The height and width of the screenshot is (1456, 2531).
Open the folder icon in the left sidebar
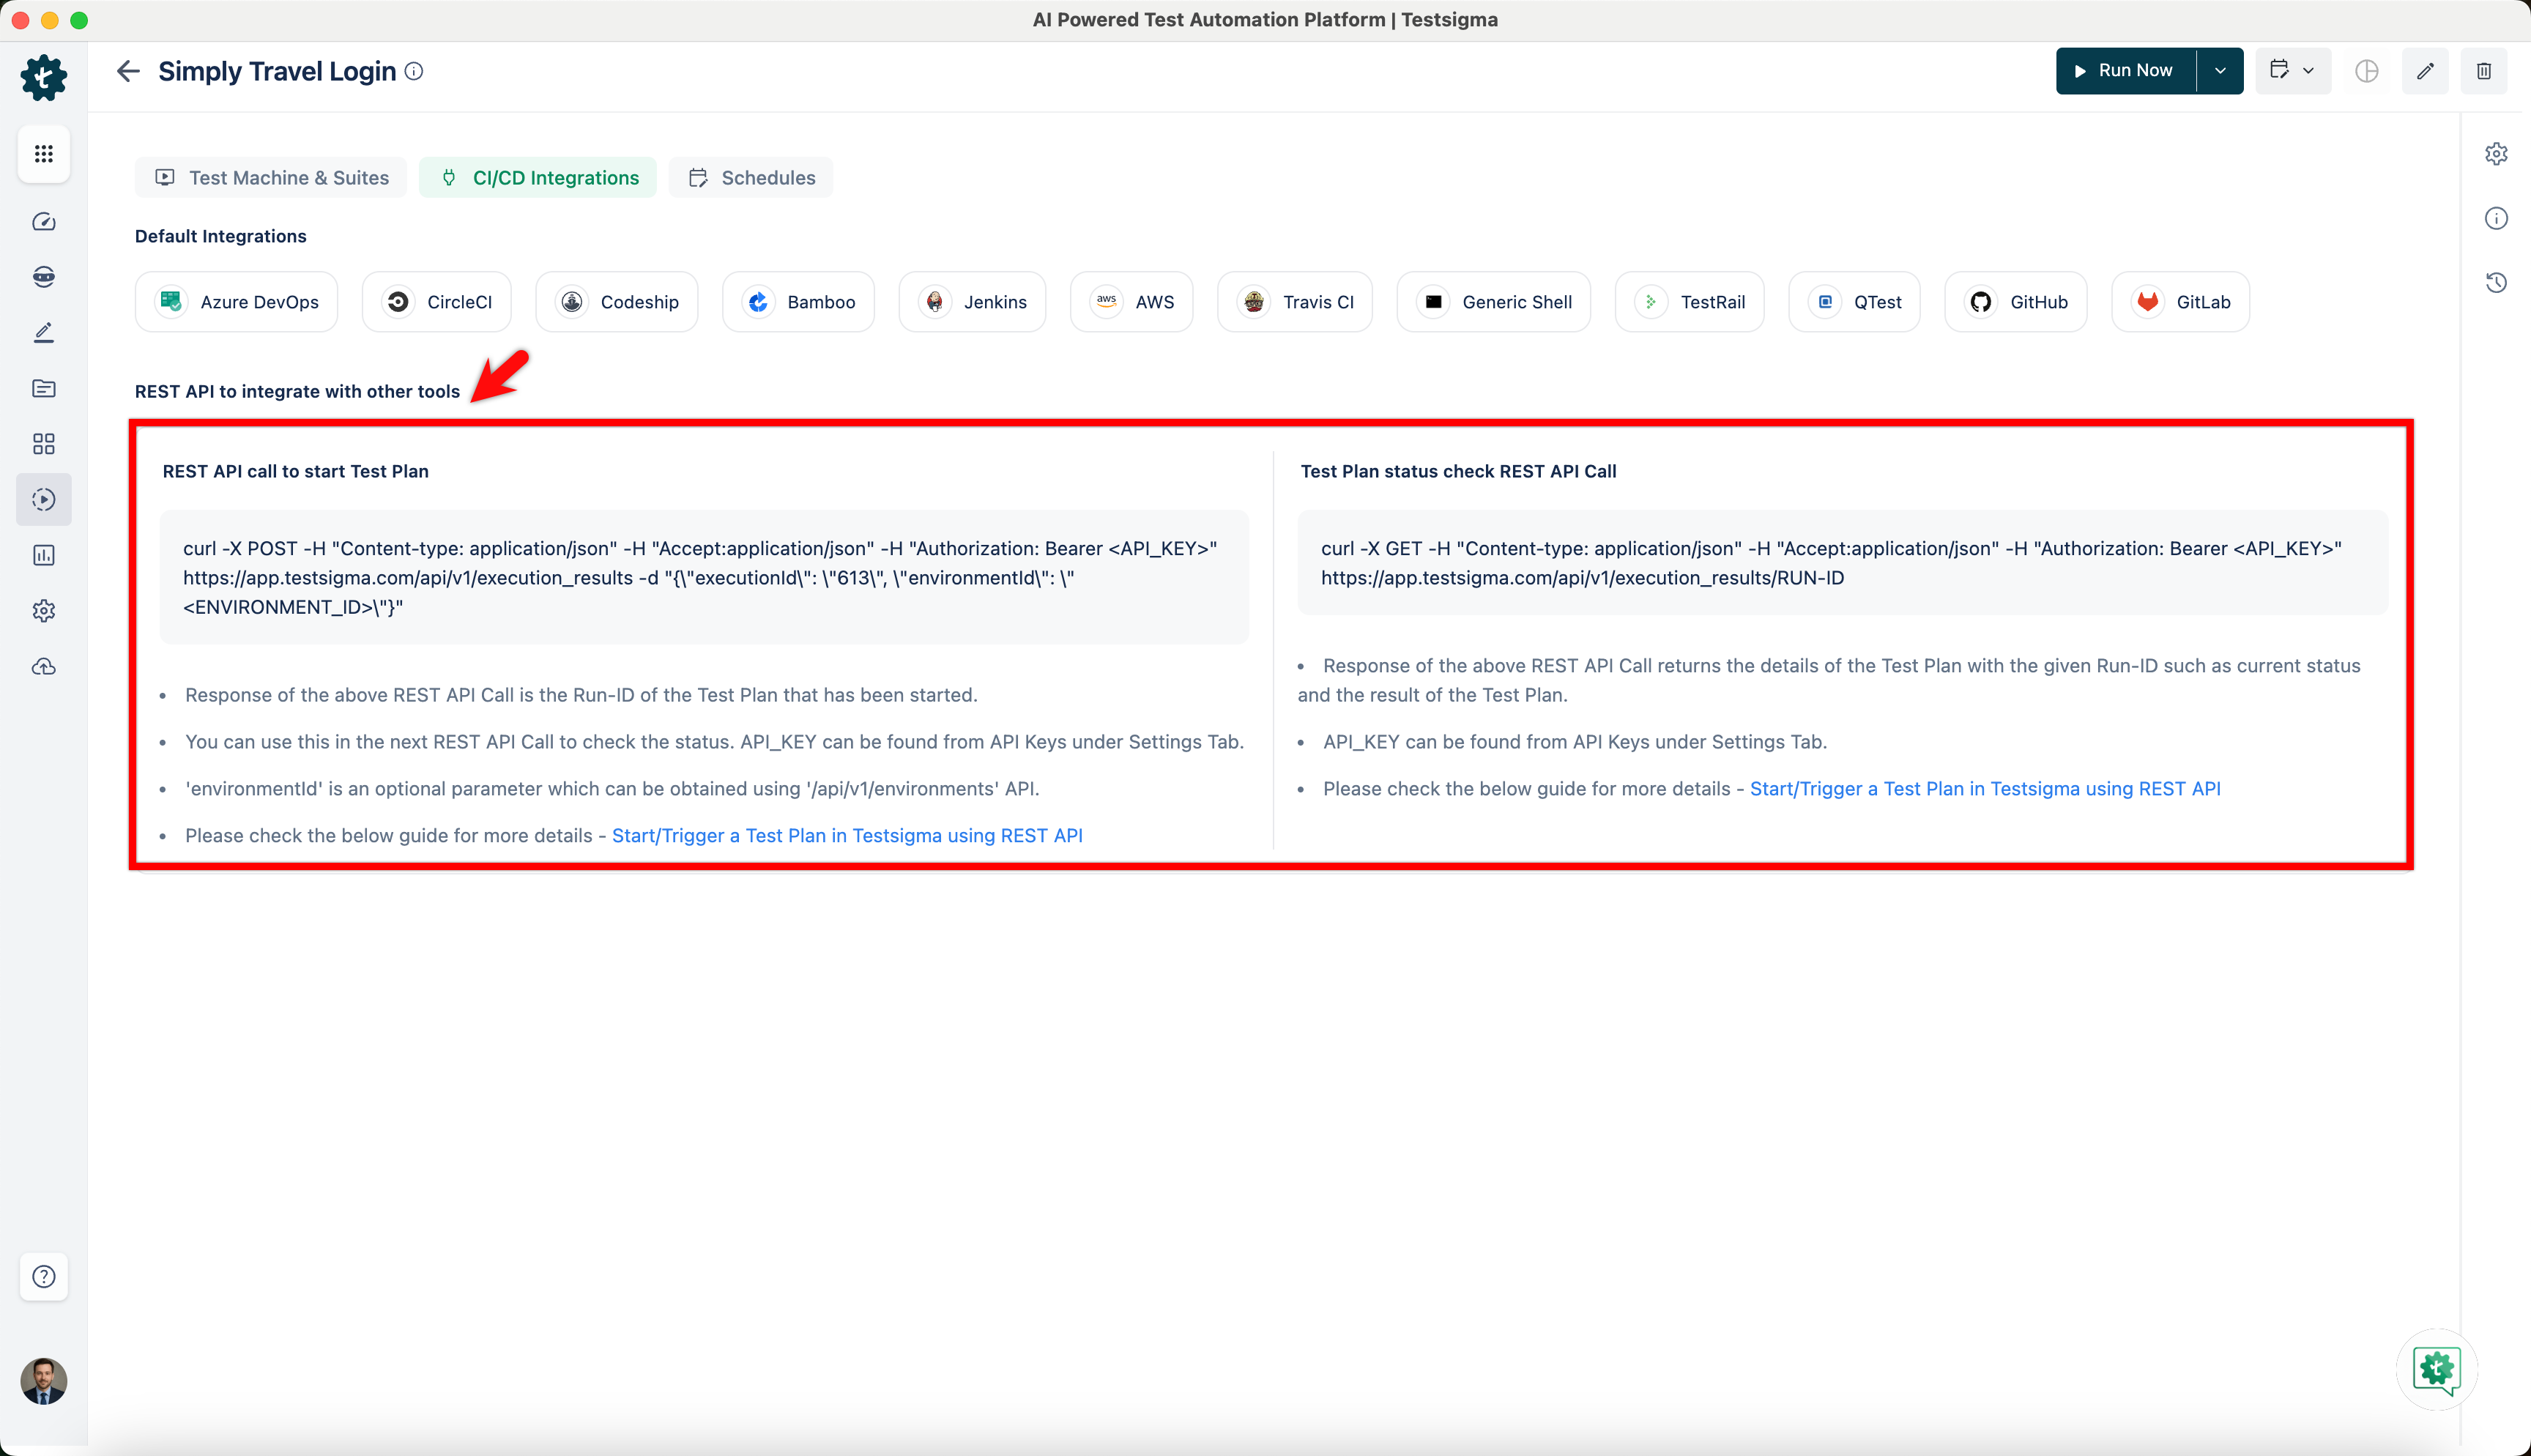[44, 388]
